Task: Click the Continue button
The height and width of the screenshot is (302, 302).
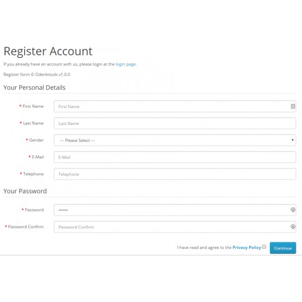Action: click(x=283, y=248)
